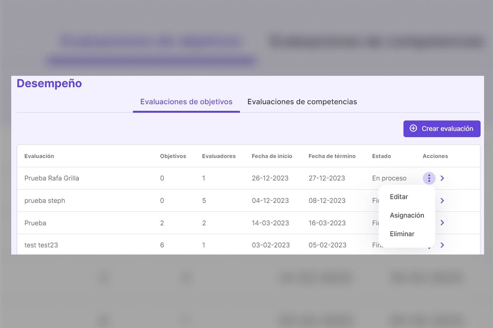This screenshot has width=493, height=328.
Task: Click the Desempeño heading
Action: tap(49, 83)
